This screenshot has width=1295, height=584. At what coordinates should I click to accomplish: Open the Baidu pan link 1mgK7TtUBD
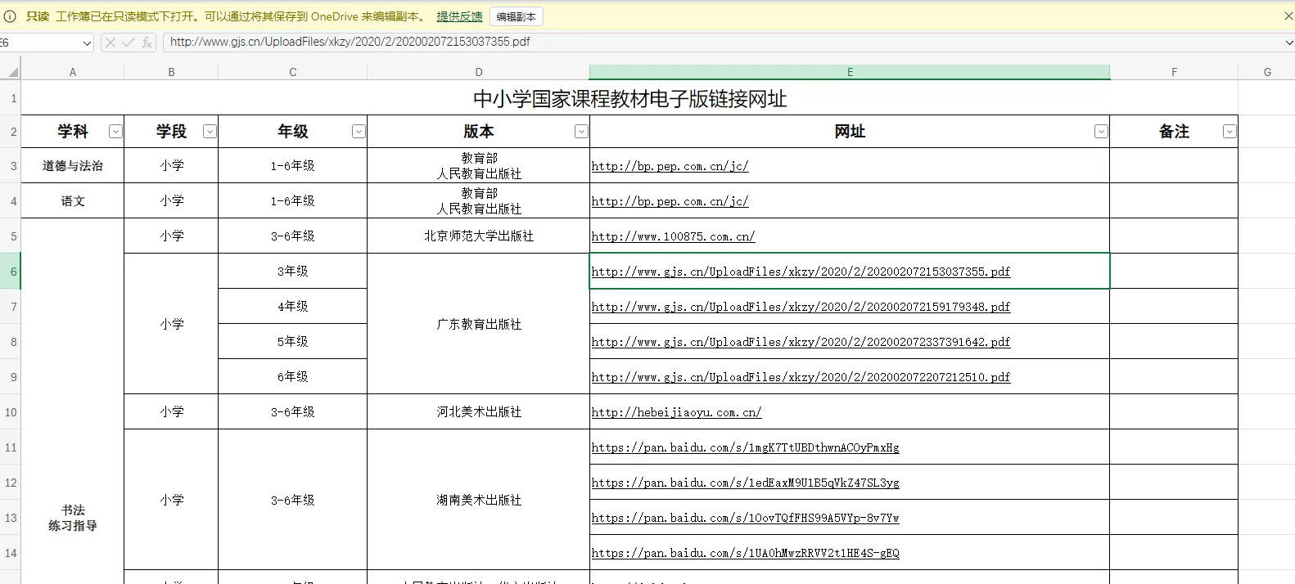pyautogui.click(x=745, y=447)
